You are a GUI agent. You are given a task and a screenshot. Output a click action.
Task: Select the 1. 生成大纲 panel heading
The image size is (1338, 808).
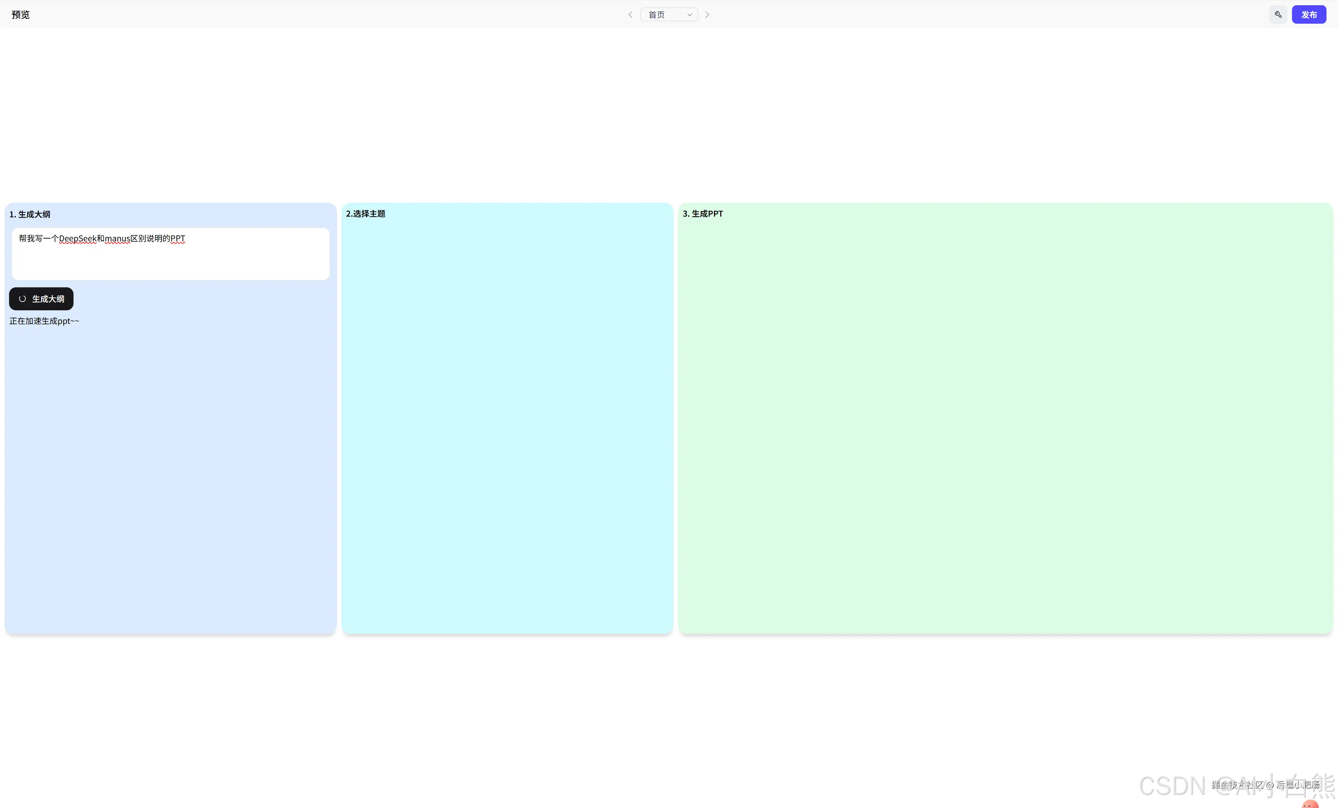(x=30, y=214)
